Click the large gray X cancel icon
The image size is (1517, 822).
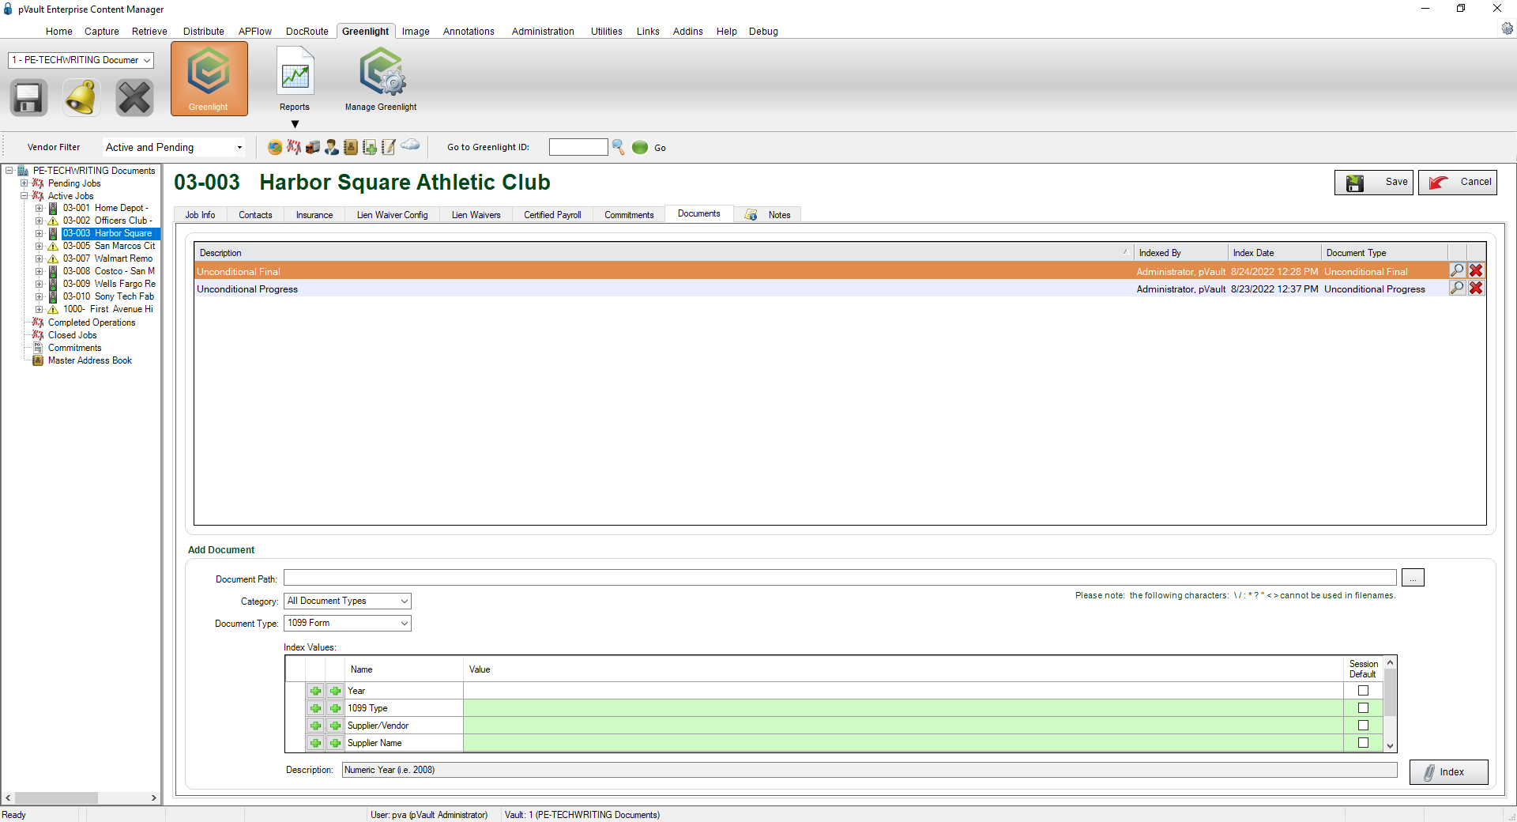click(134, 98)
